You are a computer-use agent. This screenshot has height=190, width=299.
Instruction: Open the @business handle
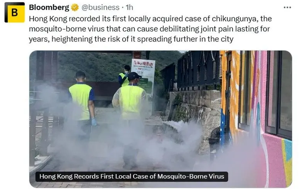pyautogui.click(x=100, y=7)
